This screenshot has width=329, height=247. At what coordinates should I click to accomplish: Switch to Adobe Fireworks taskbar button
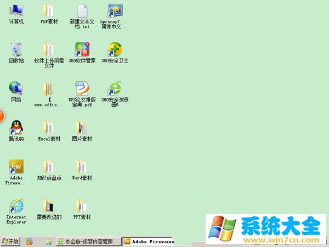[x=149, y=242]
